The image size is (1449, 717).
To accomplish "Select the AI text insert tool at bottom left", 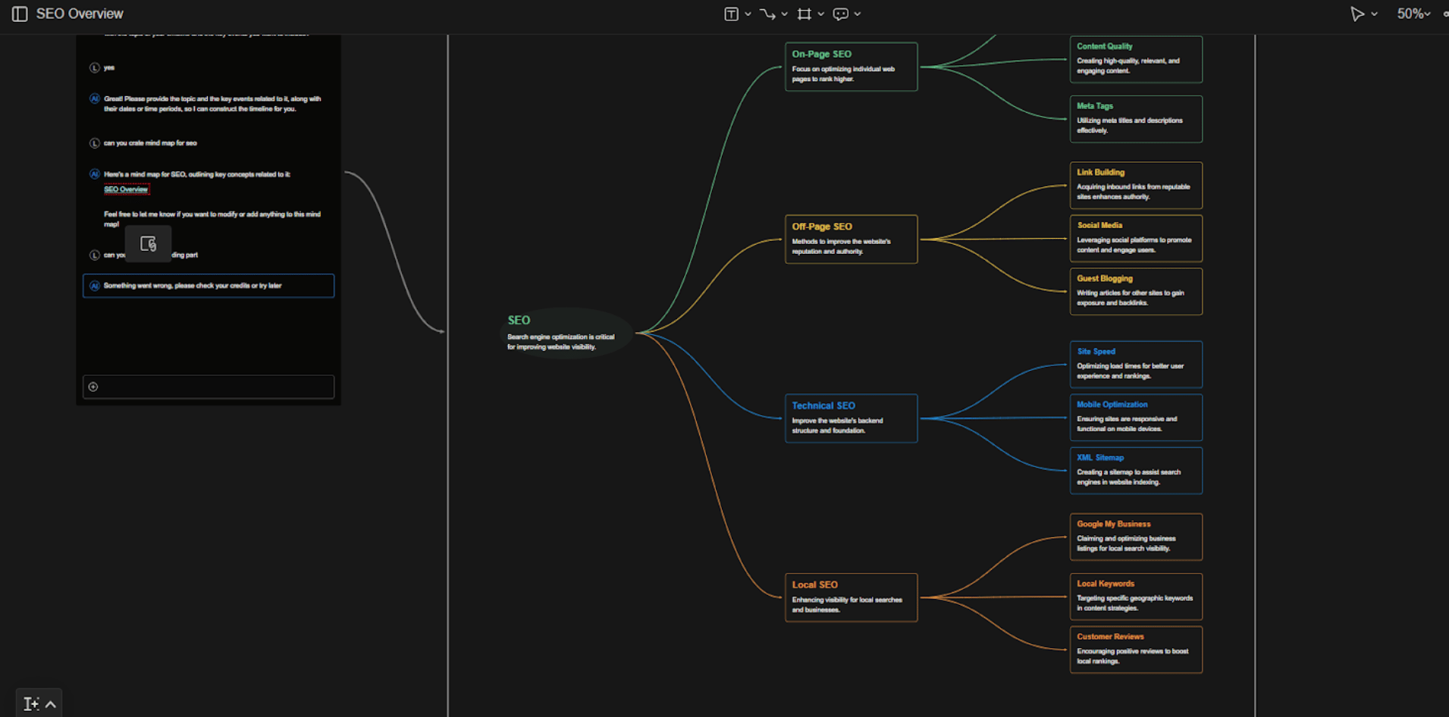I will click(x=30, y=703).
